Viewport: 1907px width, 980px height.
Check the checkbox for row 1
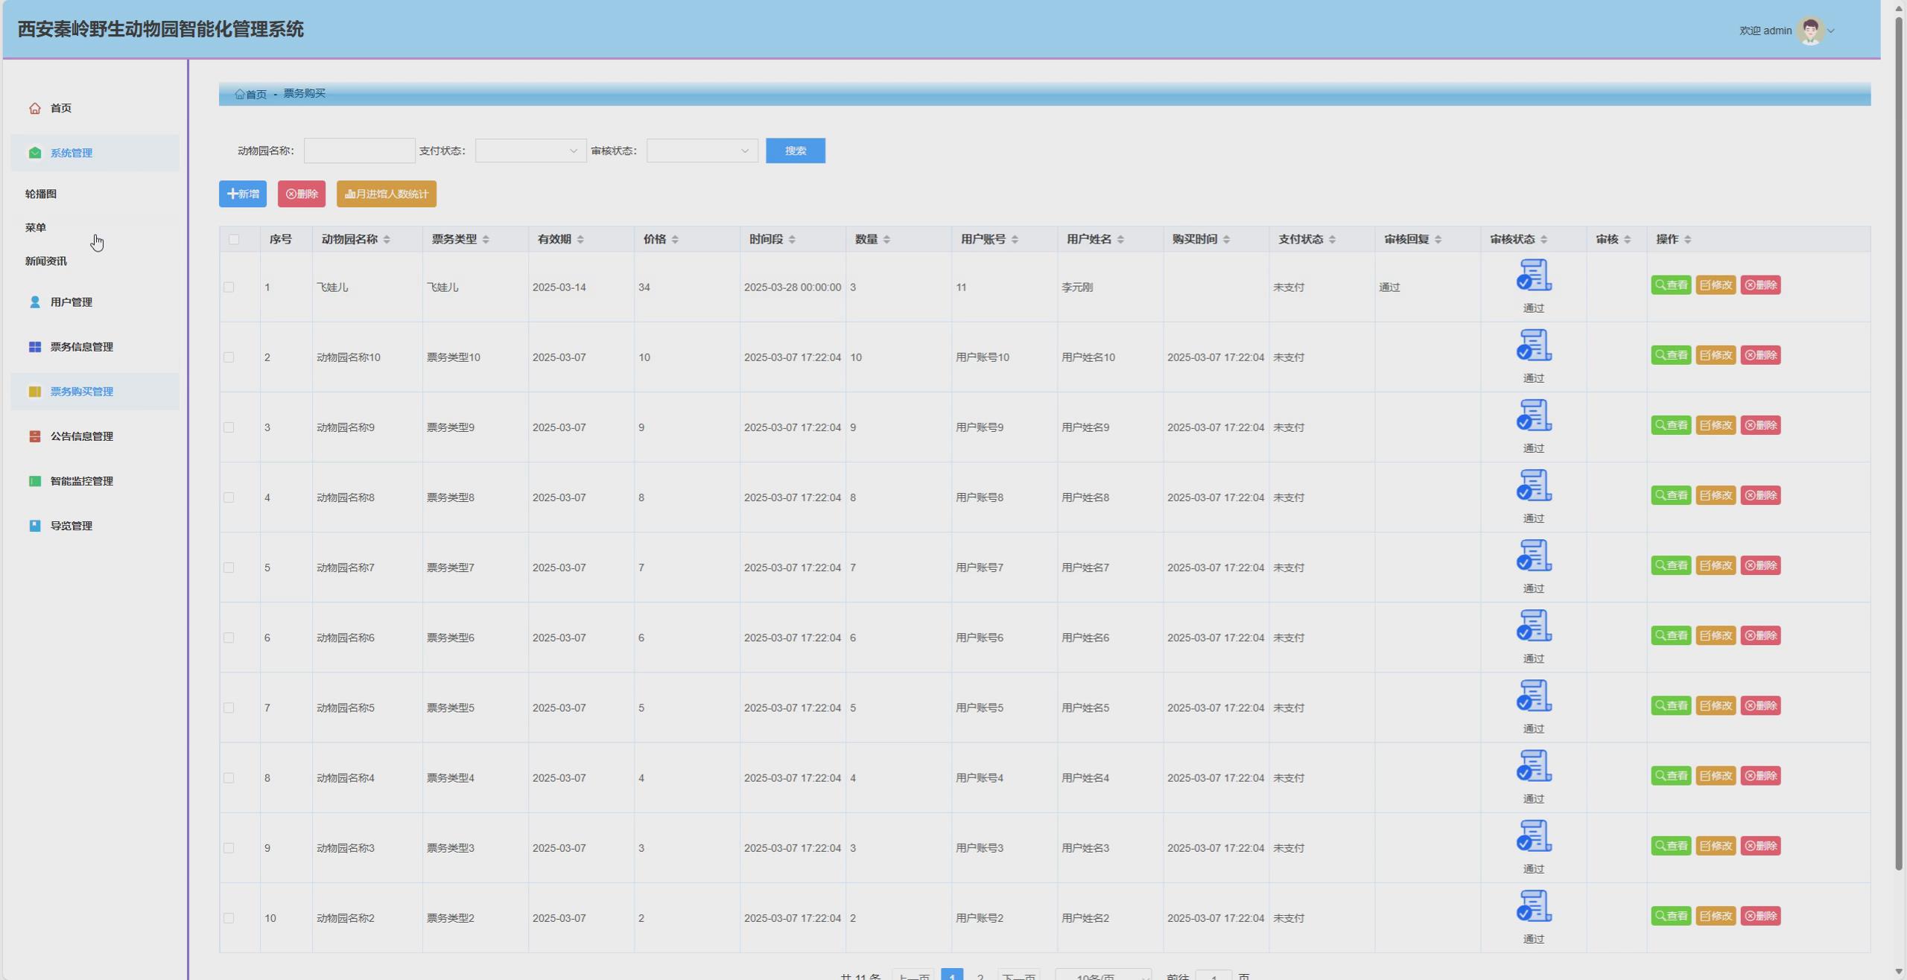click(x=229, y=287)
